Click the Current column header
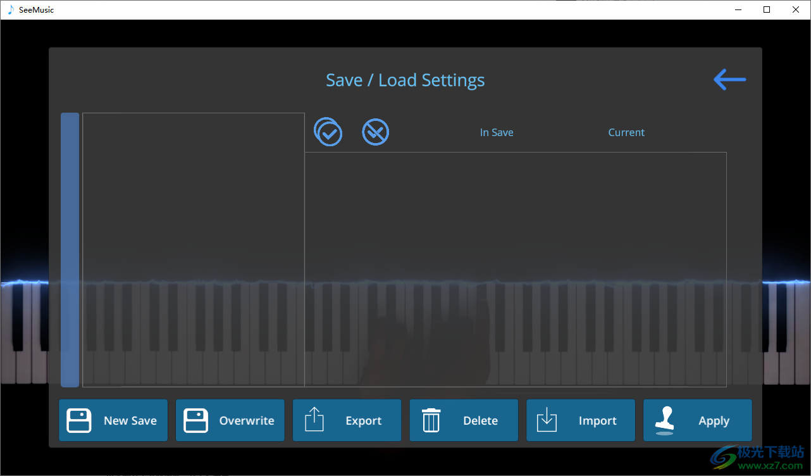The height and width of the screenshot is (476, 811). click(626, 132)
